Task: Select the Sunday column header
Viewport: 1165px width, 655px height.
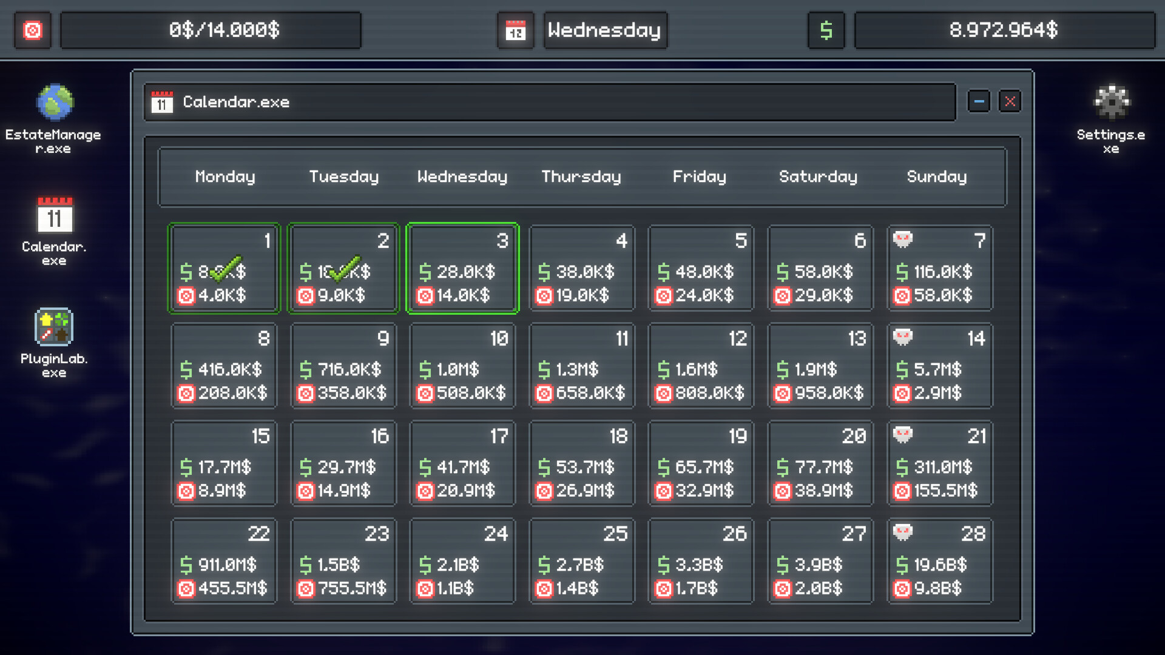Action: [x=936, y=176]
